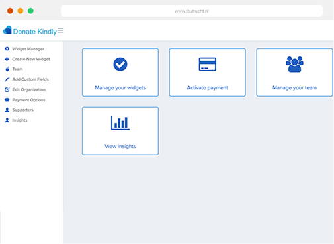Click the icon beside Team in sidebar

(7, 69)
